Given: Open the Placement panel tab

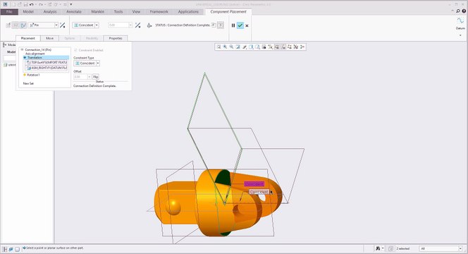Looking at the screenshot, I should (27, 38).
